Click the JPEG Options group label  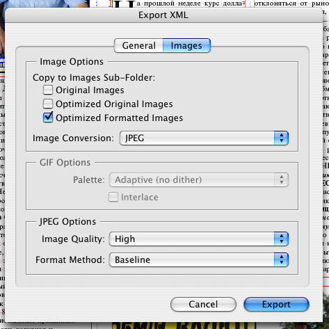click(67, 222)
